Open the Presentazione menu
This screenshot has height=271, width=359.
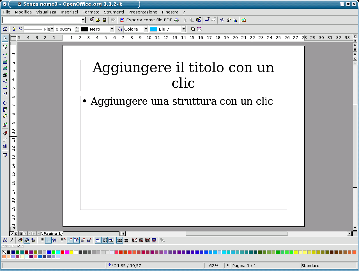pyautogui.click(x=143, y=12)
